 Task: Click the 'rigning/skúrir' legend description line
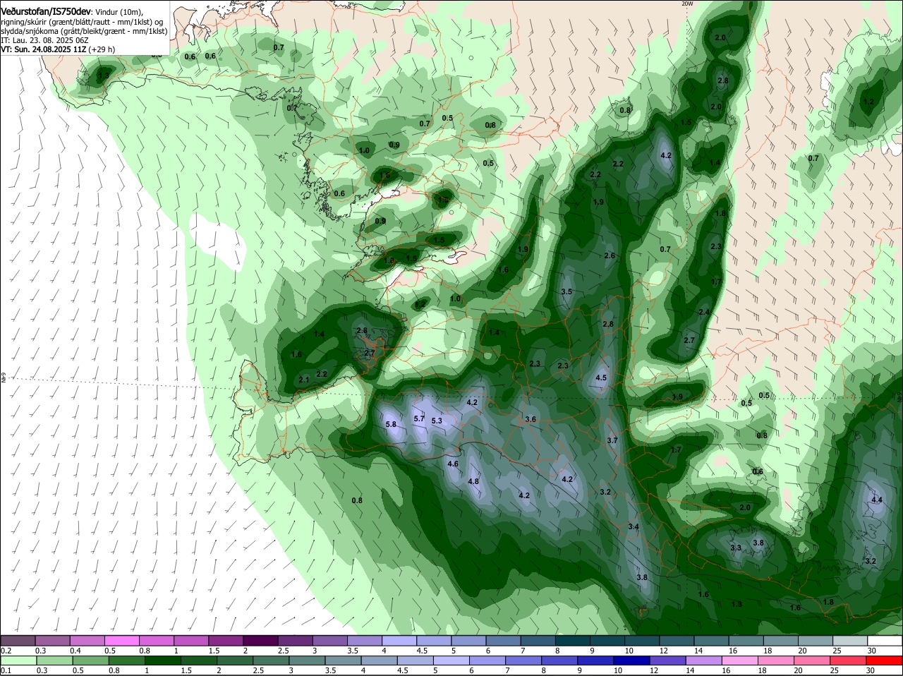click(x=83, y=22)
